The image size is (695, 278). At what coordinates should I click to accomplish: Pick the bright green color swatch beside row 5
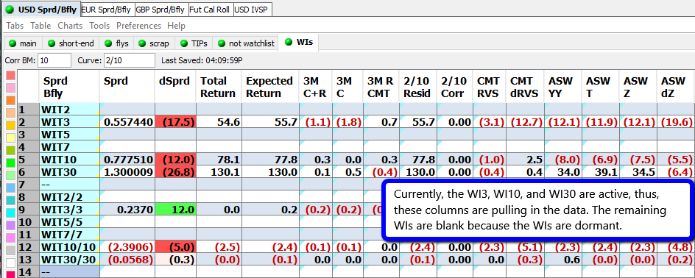coord(10,163)
